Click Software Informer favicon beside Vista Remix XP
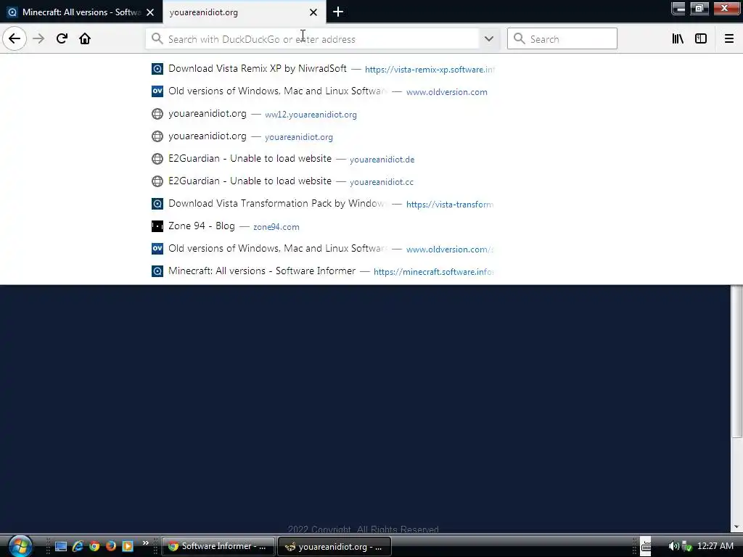743x557 pixels. [157, 69]
